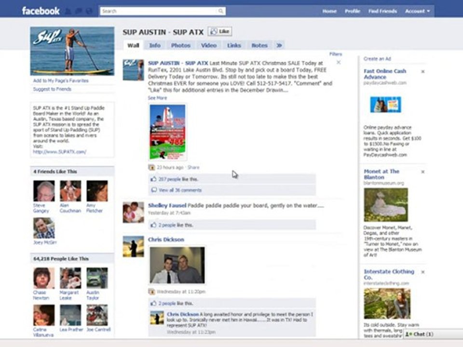Open friend Joey McGirr's photo
The height and width of the screenshot is (347, 463).
(x=44, y=228)
